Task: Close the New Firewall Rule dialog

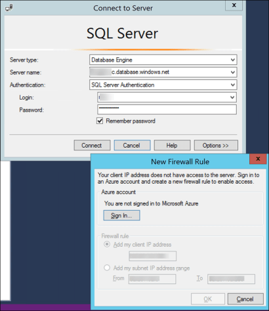Action: click(x=258, y=159)
